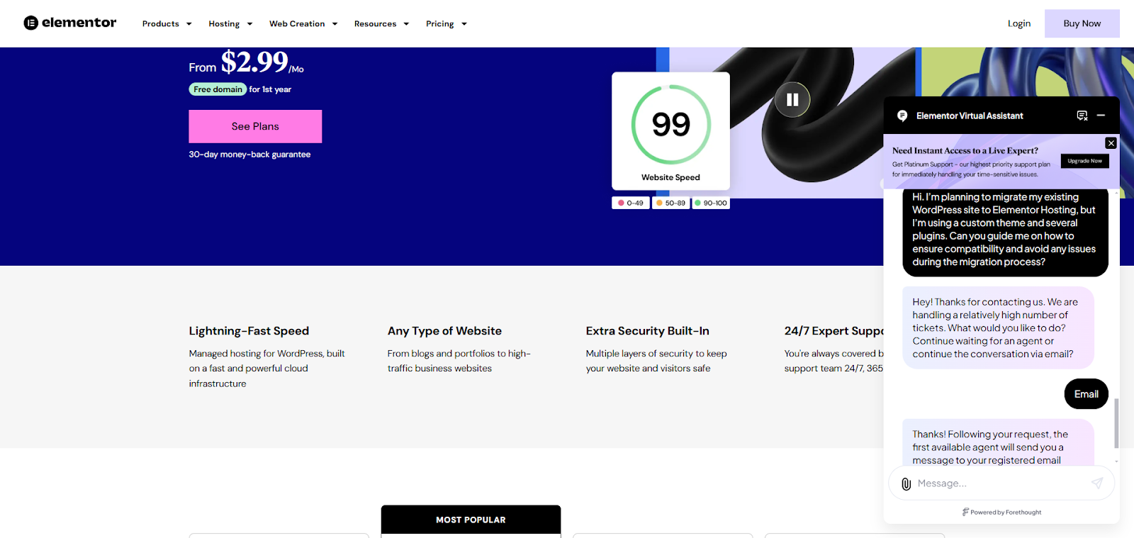The image size is (1134, 538).
Task: Click the Virtual Assistant chat bubble icon
Action: tap(902, 116)
